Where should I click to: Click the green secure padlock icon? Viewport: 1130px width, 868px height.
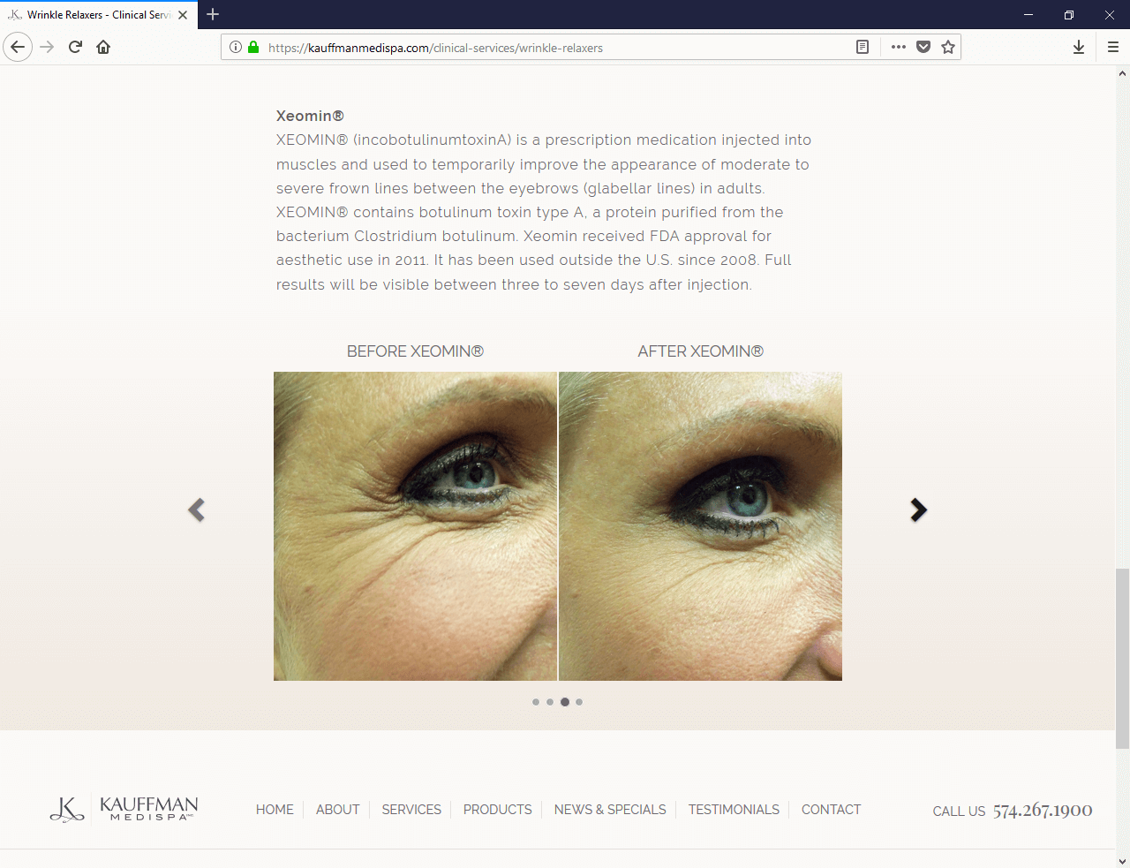click(x=253, y=47)
